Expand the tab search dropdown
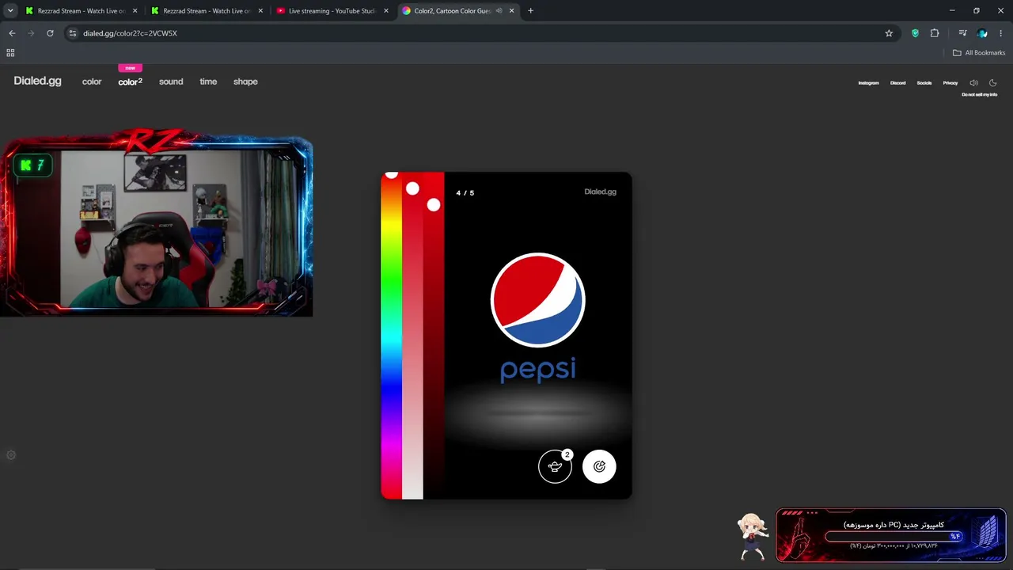The height and width of the screenshot is (570, 1013). [x=10, y=11]
